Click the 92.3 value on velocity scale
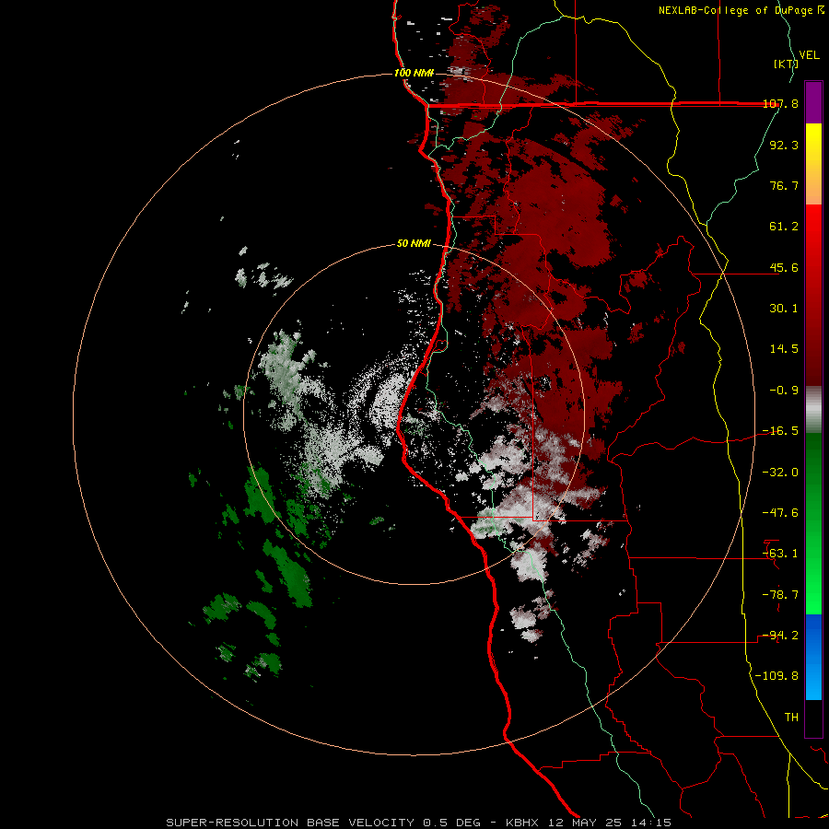829x829 pixels. click(784, 145)
